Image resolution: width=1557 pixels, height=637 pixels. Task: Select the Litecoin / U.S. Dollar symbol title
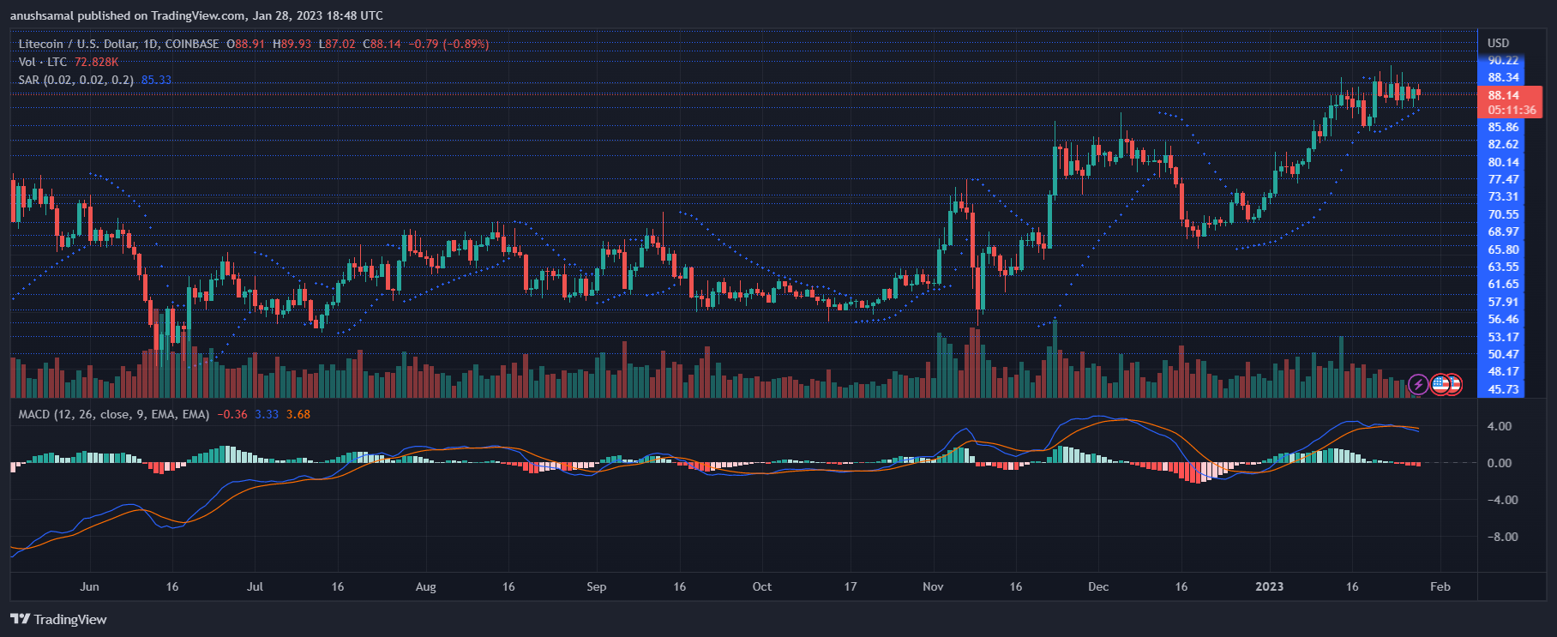(118, 44)
